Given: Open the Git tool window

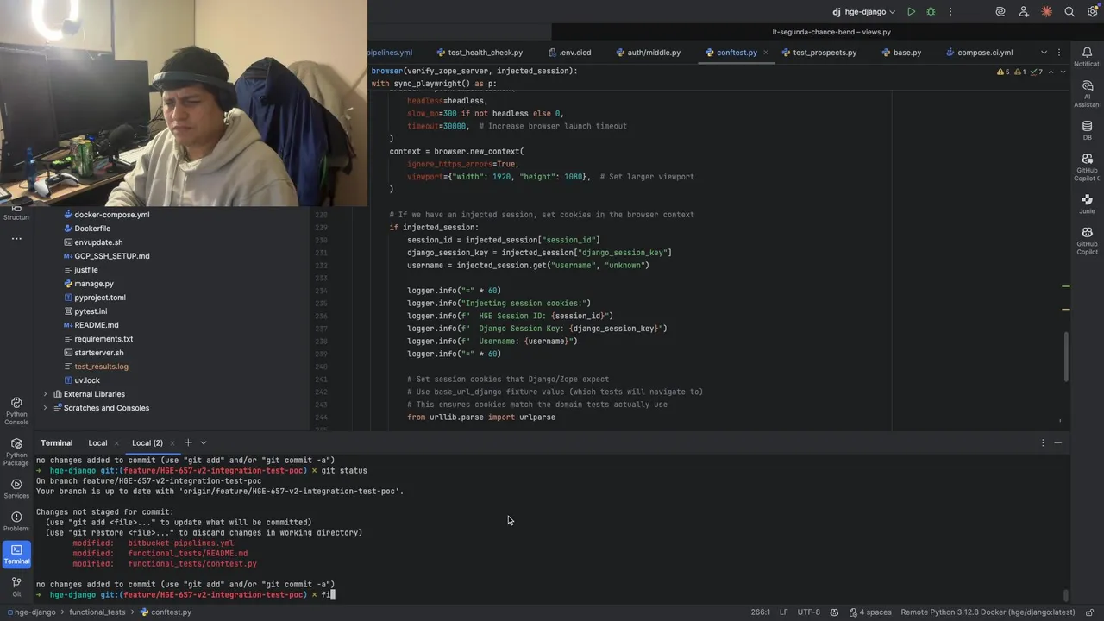Looking at the screenshot, I should (x=16, y=586).
